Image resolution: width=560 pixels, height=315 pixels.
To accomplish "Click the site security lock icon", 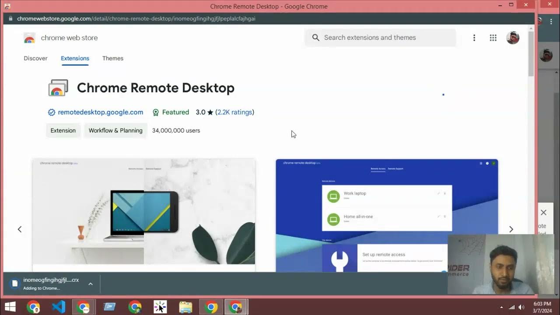I will point(10,18).
